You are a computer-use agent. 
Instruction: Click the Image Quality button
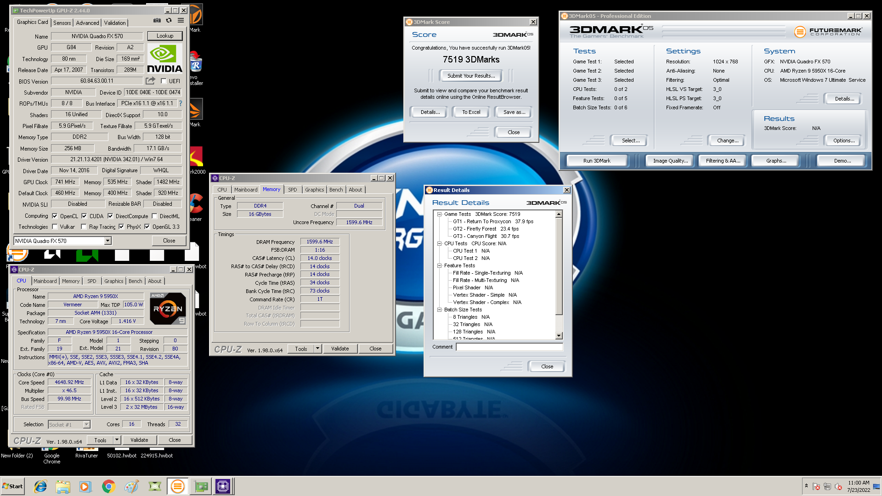pyautogui.click(x=670, y=161)
